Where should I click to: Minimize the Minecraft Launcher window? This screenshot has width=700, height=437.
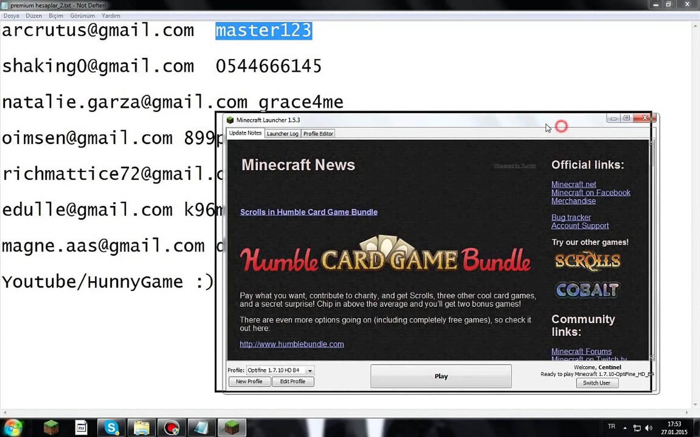[x=613, y=118]
